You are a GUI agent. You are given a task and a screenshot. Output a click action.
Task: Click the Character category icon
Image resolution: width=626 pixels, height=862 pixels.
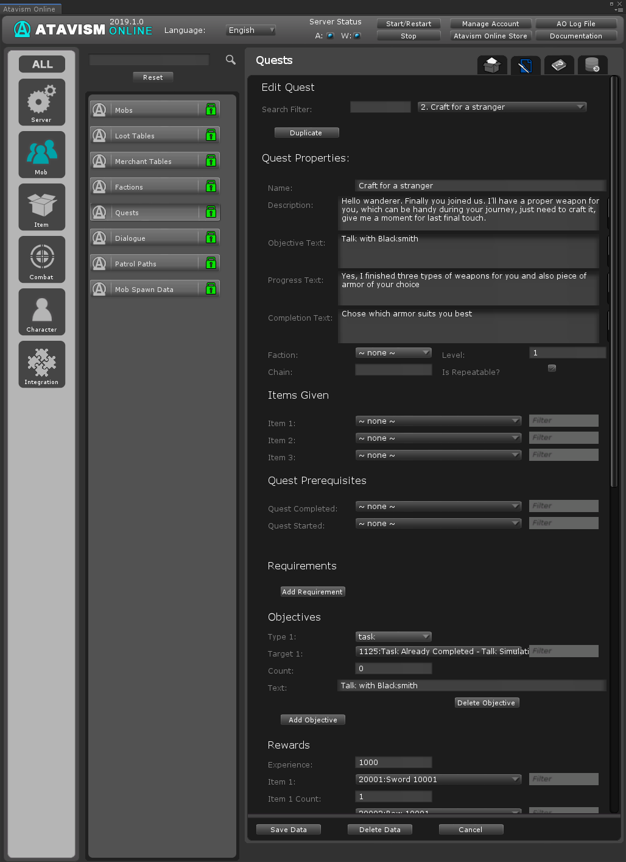pos(41,312)
